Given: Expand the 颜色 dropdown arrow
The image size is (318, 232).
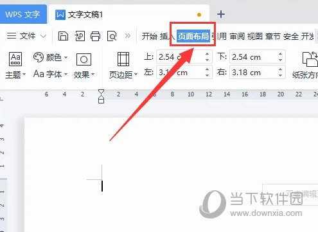Looking at the screenshot, I should click(x=66, y=57).
